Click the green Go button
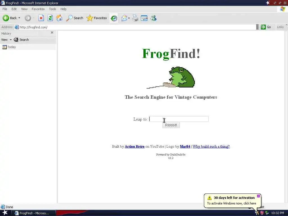Image resolution: width=288 pixels, height=216 pixels. (x=266, y=27)
